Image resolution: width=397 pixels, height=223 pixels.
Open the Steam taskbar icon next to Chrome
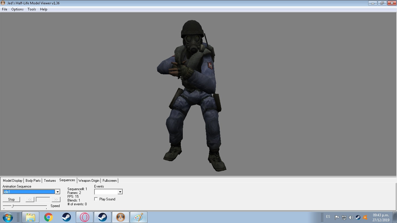(x=67, y=217)
